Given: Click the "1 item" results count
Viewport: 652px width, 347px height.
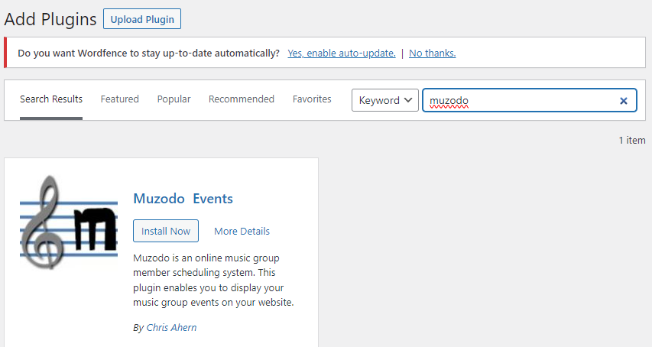Looking at the screenshot, I should [x=631, y=141].
